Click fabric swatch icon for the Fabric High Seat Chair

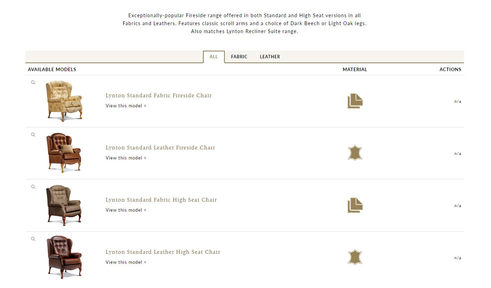click(355, 205)
